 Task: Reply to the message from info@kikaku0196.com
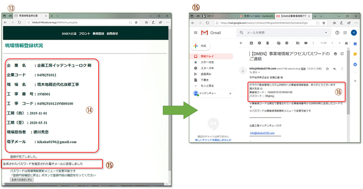(x=334, y=69)
